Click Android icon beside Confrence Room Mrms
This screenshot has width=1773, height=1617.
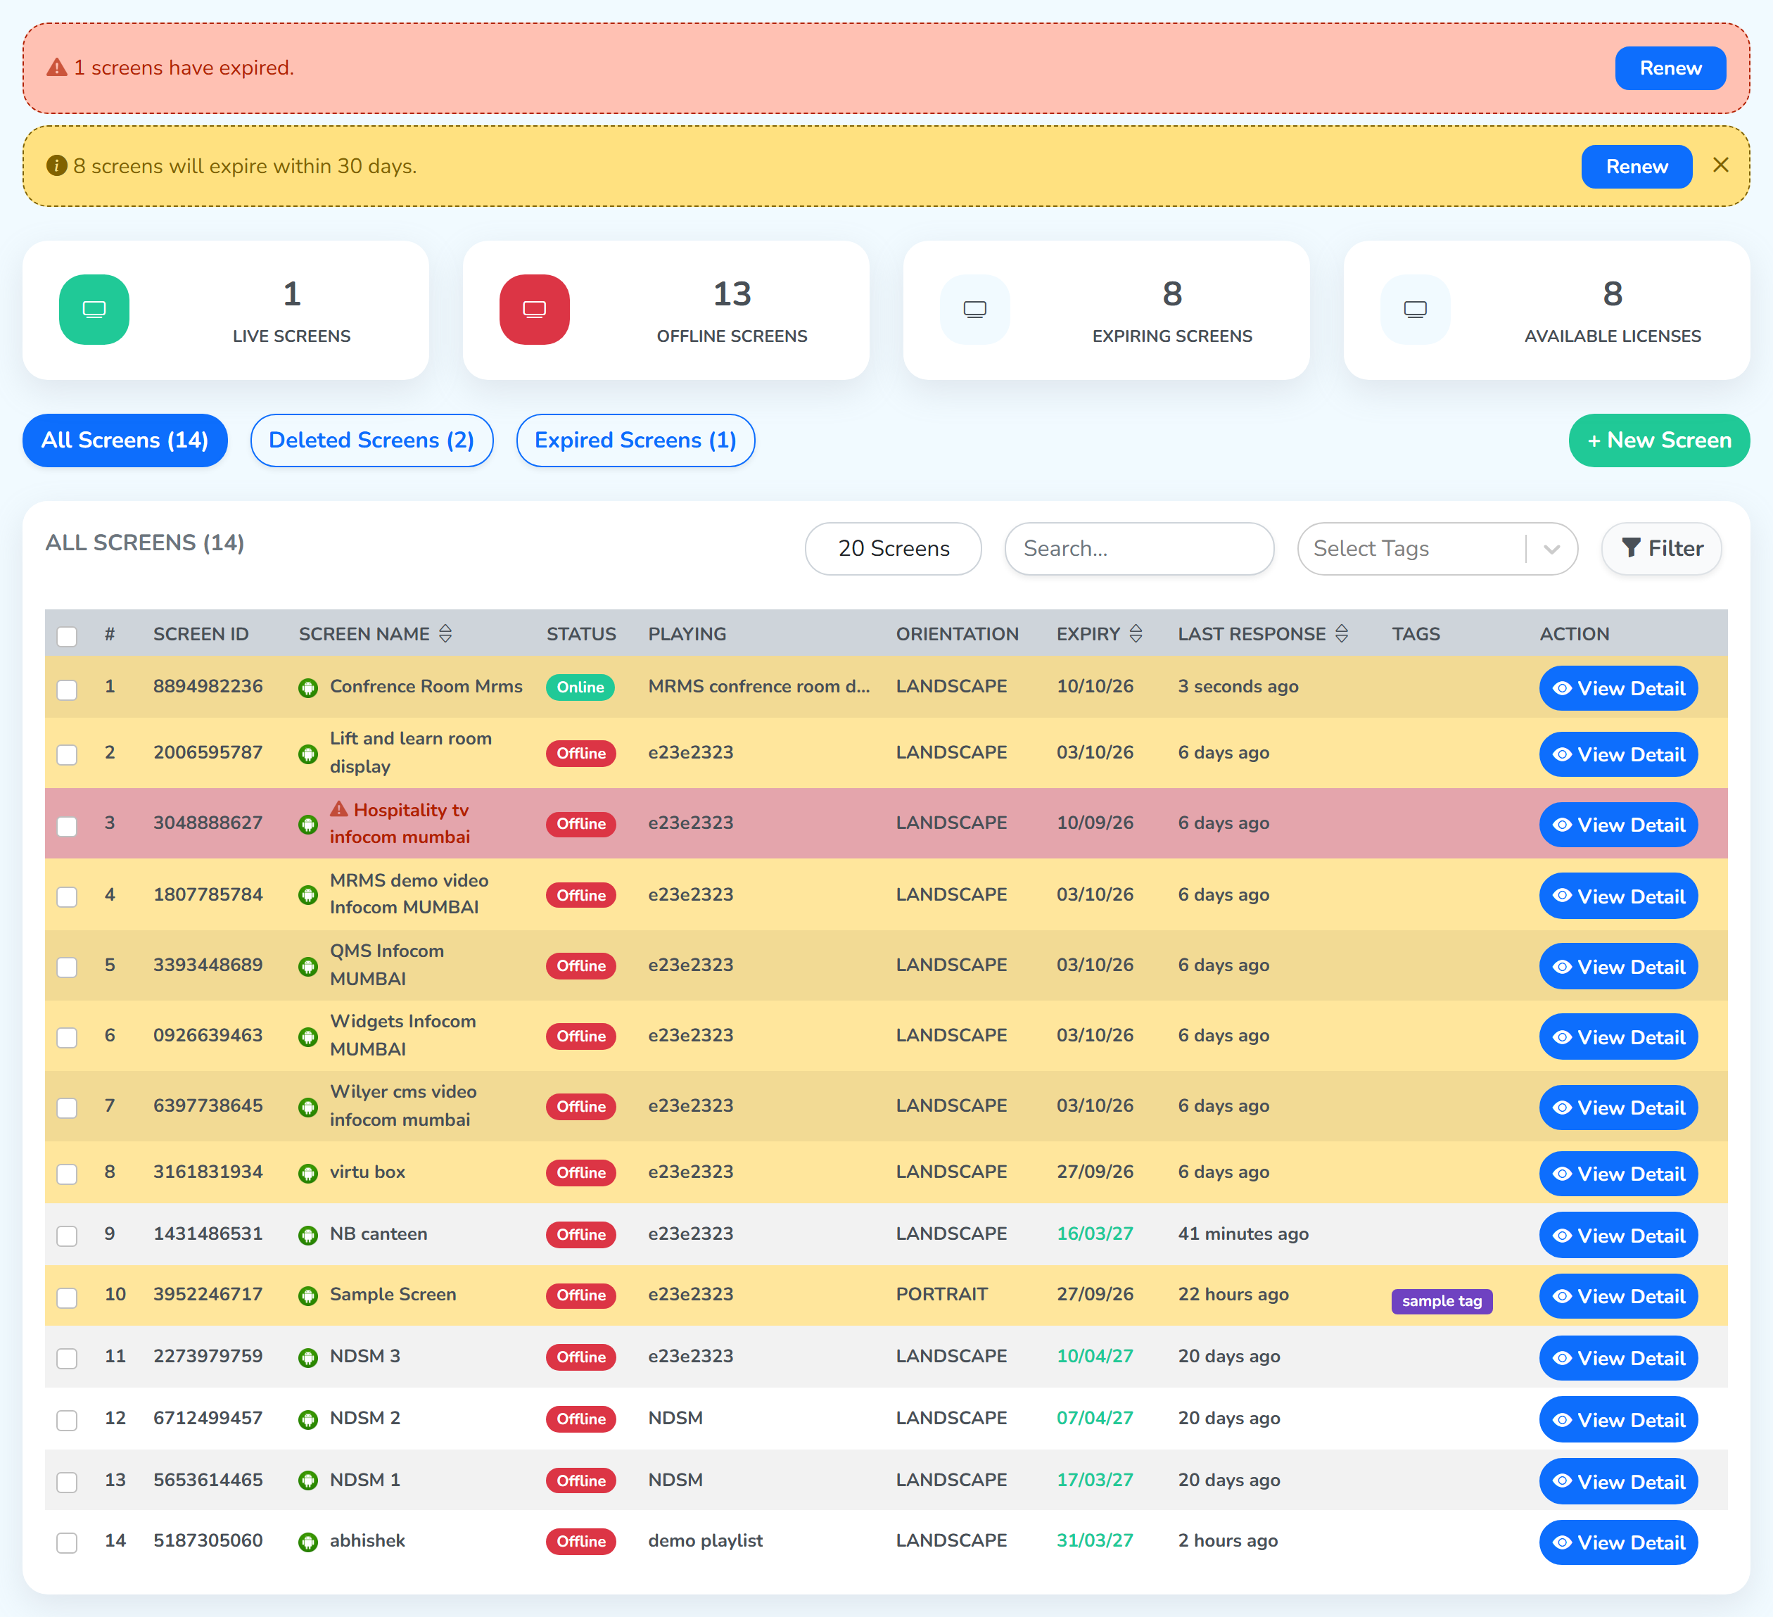click(308, 688)
